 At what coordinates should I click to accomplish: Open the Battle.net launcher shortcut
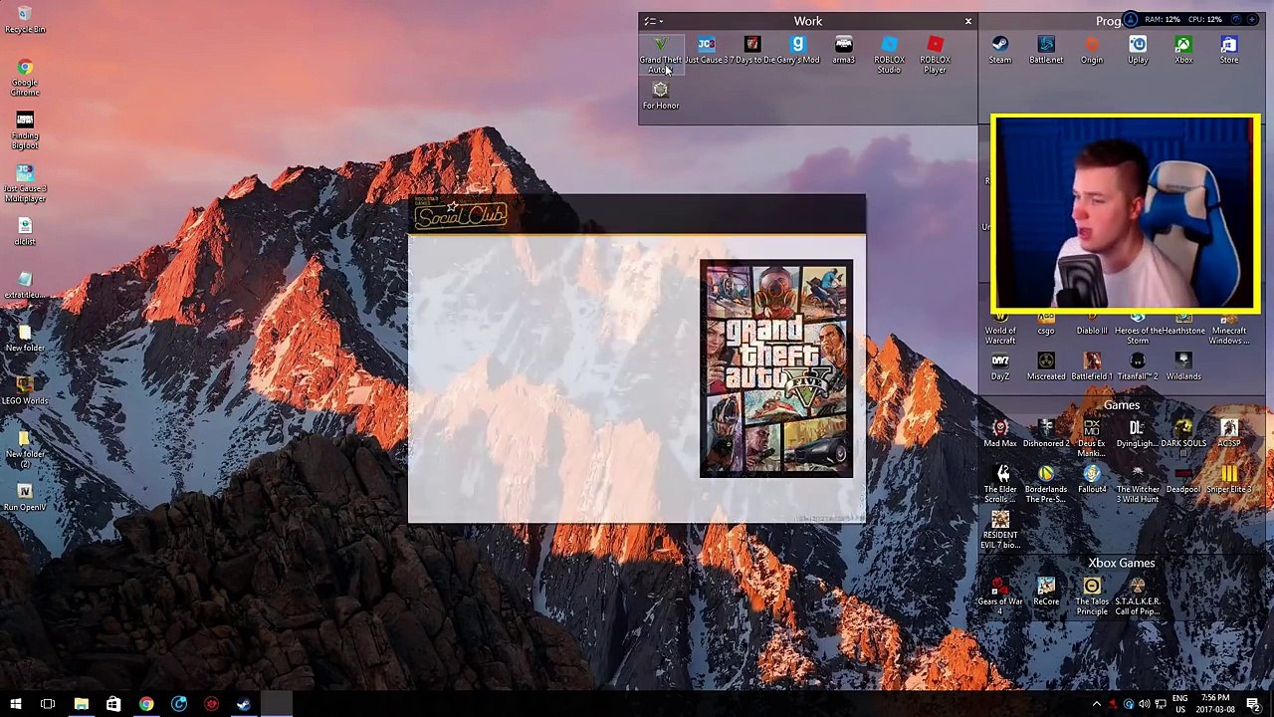point(1046,50)
